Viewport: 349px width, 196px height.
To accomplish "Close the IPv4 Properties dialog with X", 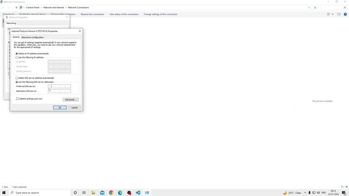I will [x=80, y=31].
